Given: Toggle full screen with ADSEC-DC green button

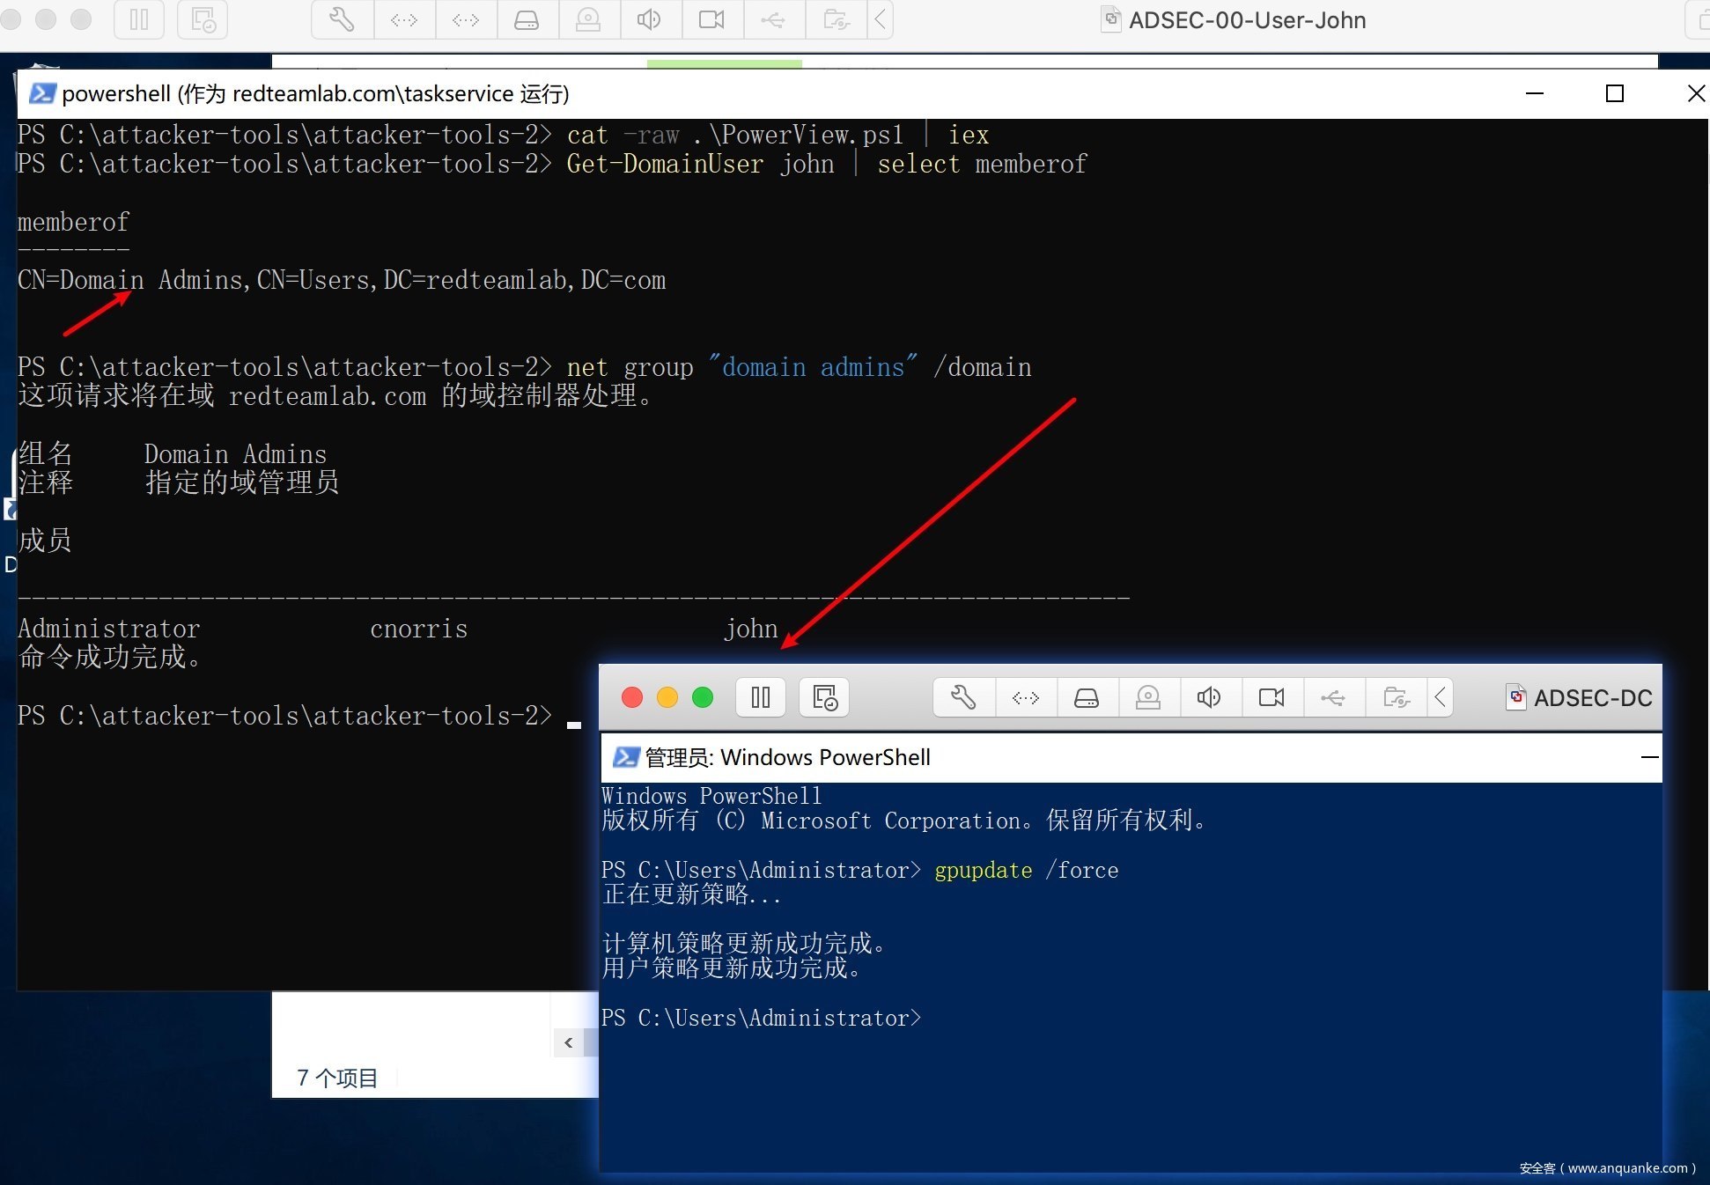Looking at the screenshot, I should pos(703,698).
